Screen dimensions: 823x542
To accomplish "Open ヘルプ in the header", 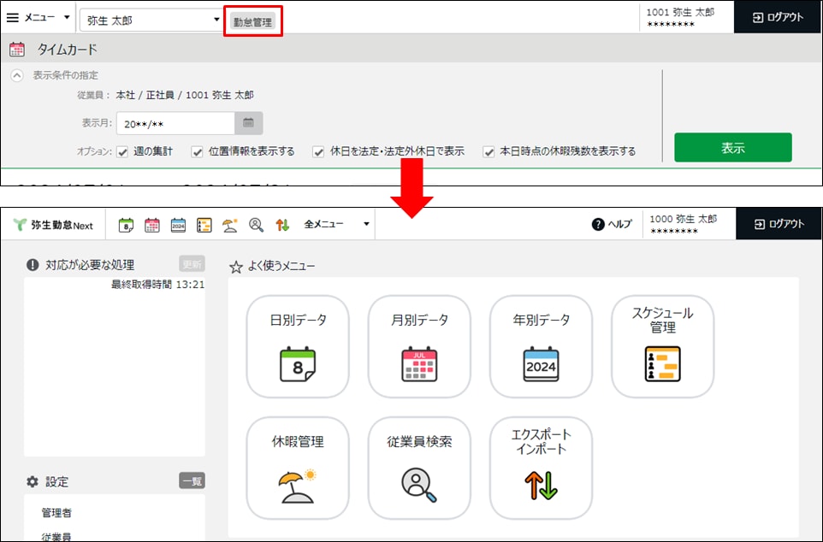I will tap(612, 225).
